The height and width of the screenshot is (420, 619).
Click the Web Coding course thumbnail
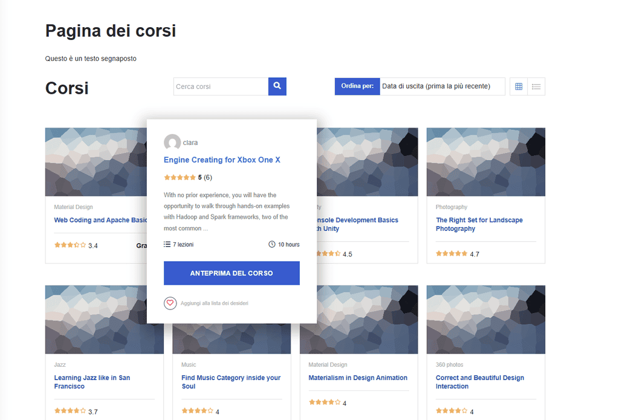pos(96,162)
